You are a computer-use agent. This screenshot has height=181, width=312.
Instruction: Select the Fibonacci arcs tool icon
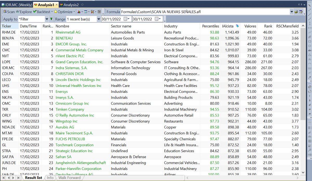(309, 136)
